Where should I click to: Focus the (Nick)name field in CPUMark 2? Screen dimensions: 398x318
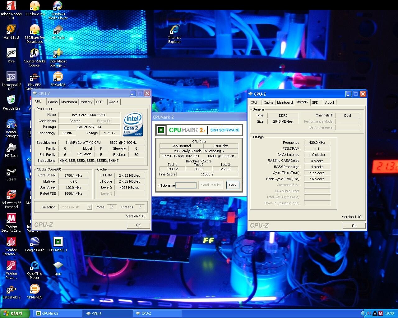coord(186,185)
